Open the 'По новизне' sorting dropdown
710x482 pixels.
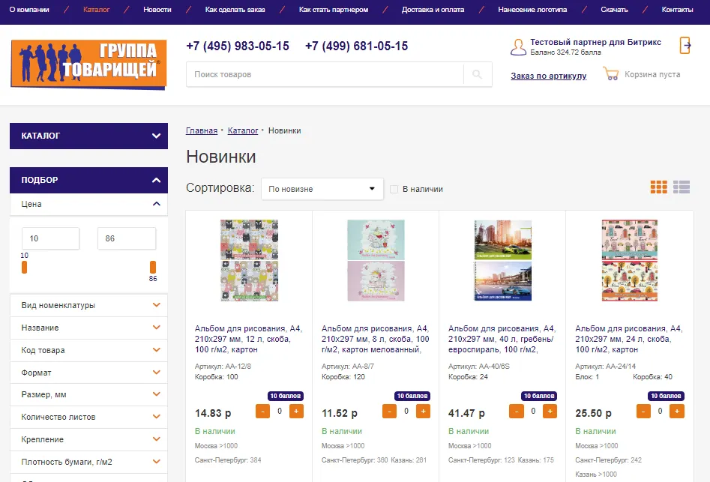[x=322, y=189]
